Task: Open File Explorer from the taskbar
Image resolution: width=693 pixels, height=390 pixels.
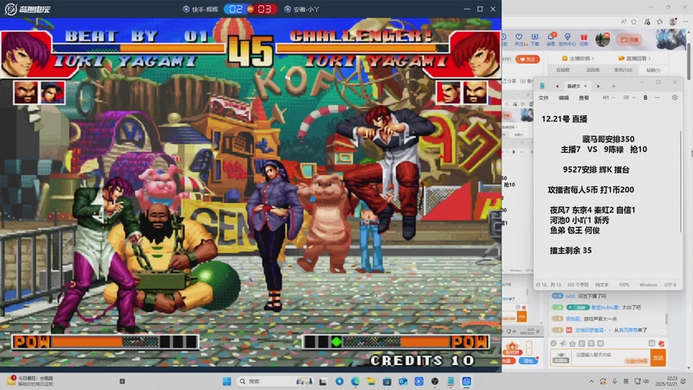Action: (x=372, y=381)
